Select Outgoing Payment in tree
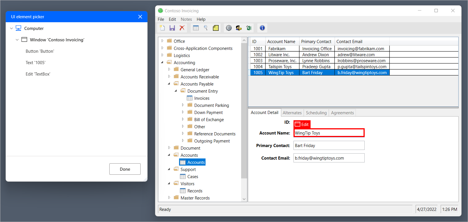468x222 pixels. (212, 141)
